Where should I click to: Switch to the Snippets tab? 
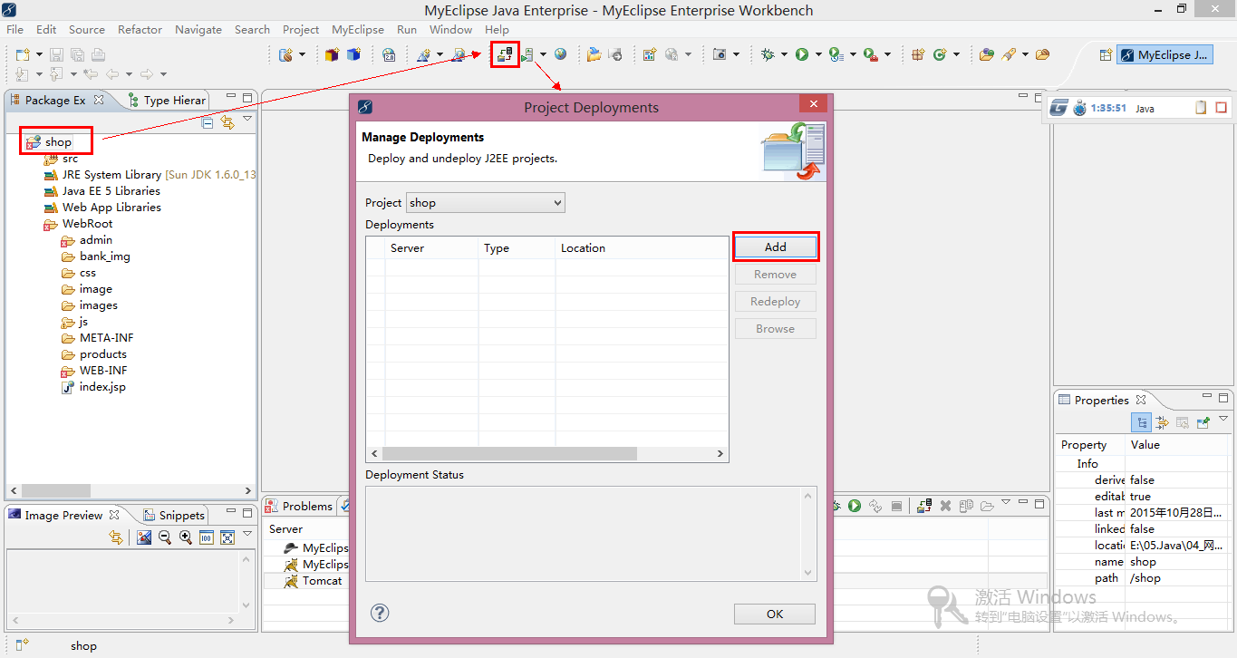pos(174,515)
